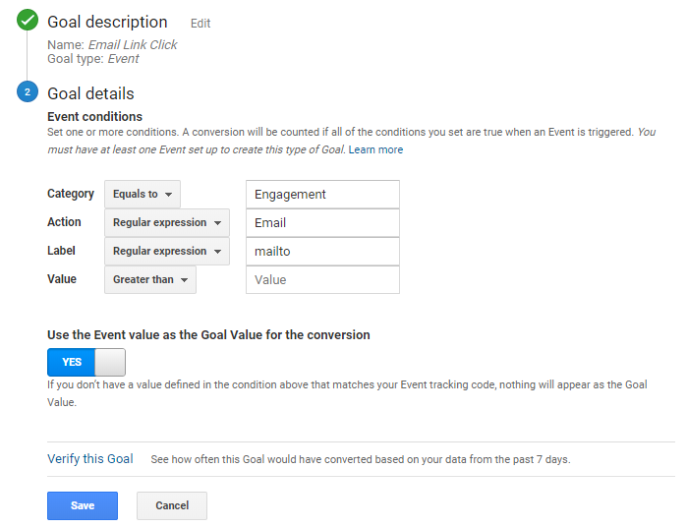Screen dimensions: 687x528
Task: Click the empty Value input field
Action: click(322, 280)
